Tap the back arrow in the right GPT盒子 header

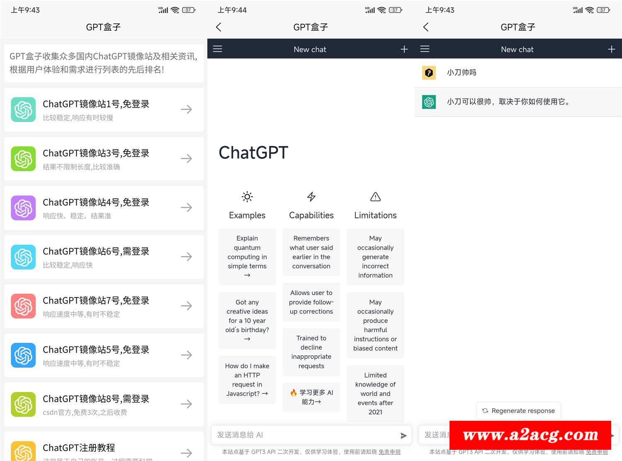426,27
